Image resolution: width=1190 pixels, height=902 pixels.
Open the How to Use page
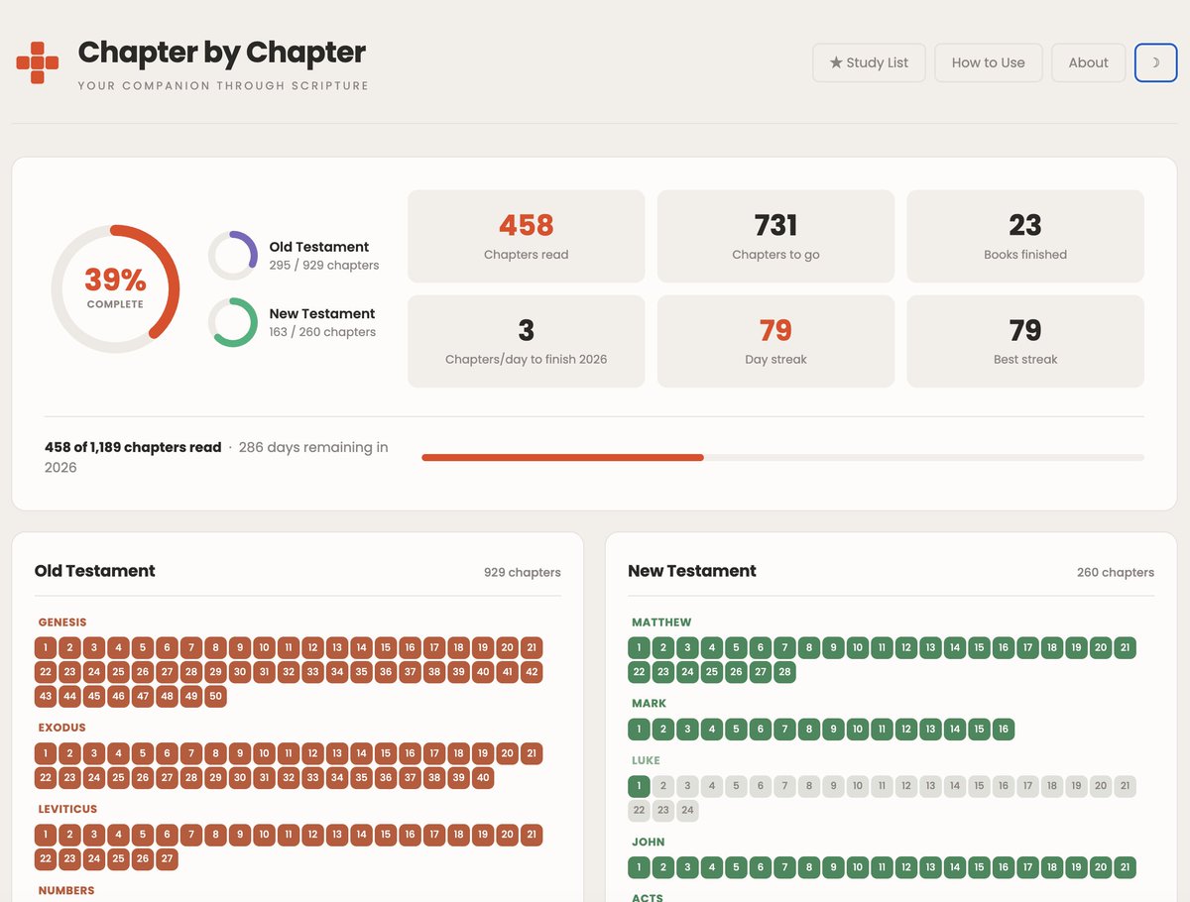988,62
